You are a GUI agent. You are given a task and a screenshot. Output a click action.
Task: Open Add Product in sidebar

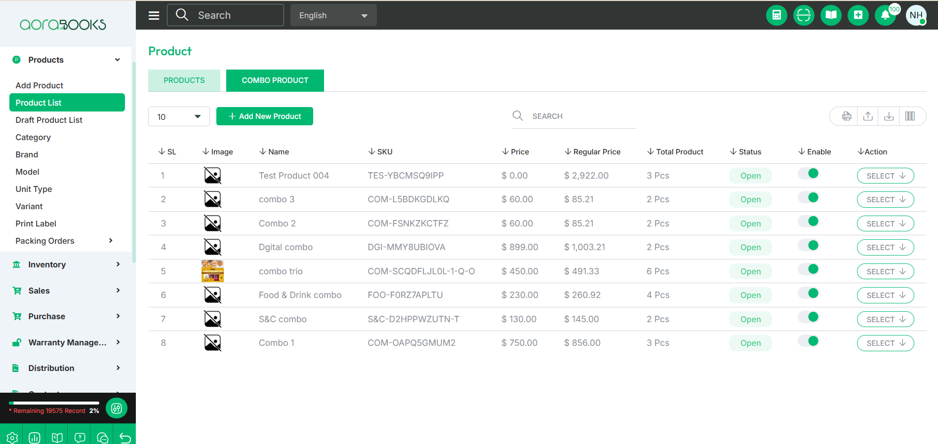[x=40, y=85]
